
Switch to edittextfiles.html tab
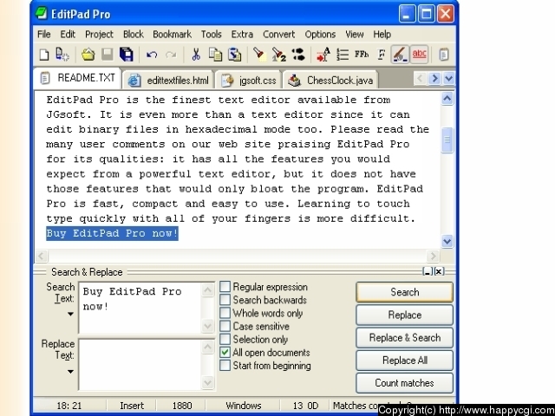[168, 81]
